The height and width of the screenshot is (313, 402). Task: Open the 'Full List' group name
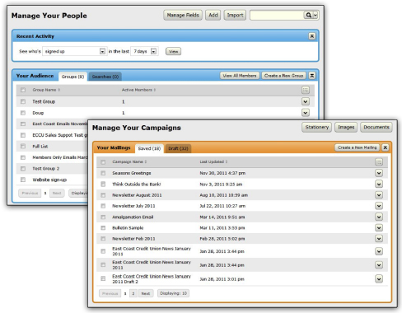click(40, 147)
